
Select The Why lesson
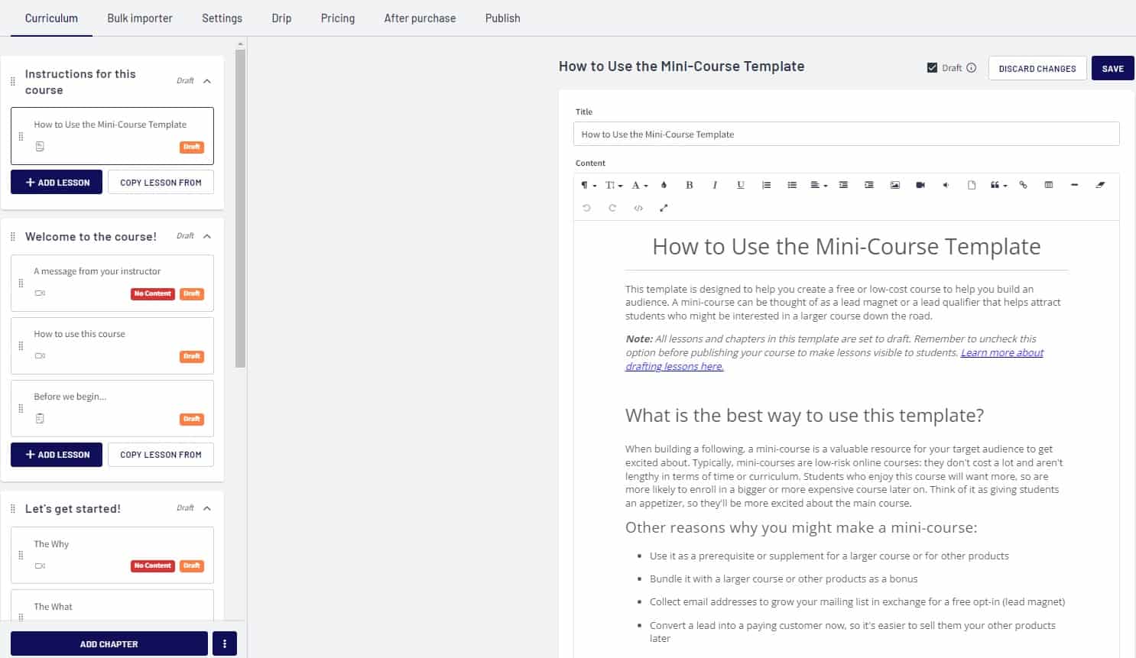coord(112,555)
